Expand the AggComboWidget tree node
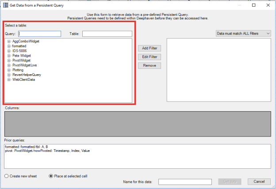 click(8, 41)
